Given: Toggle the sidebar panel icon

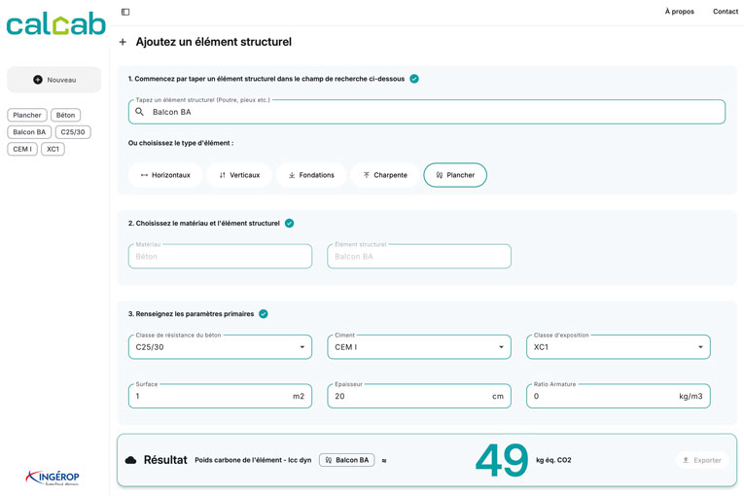Looking at the screenshot, I should click(125, 12).
